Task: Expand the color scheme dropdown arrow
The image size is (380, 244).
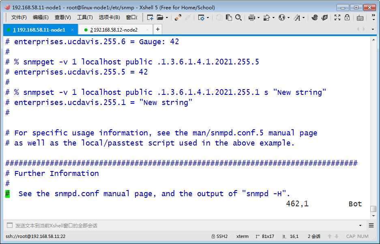Action: click(273, 18)
